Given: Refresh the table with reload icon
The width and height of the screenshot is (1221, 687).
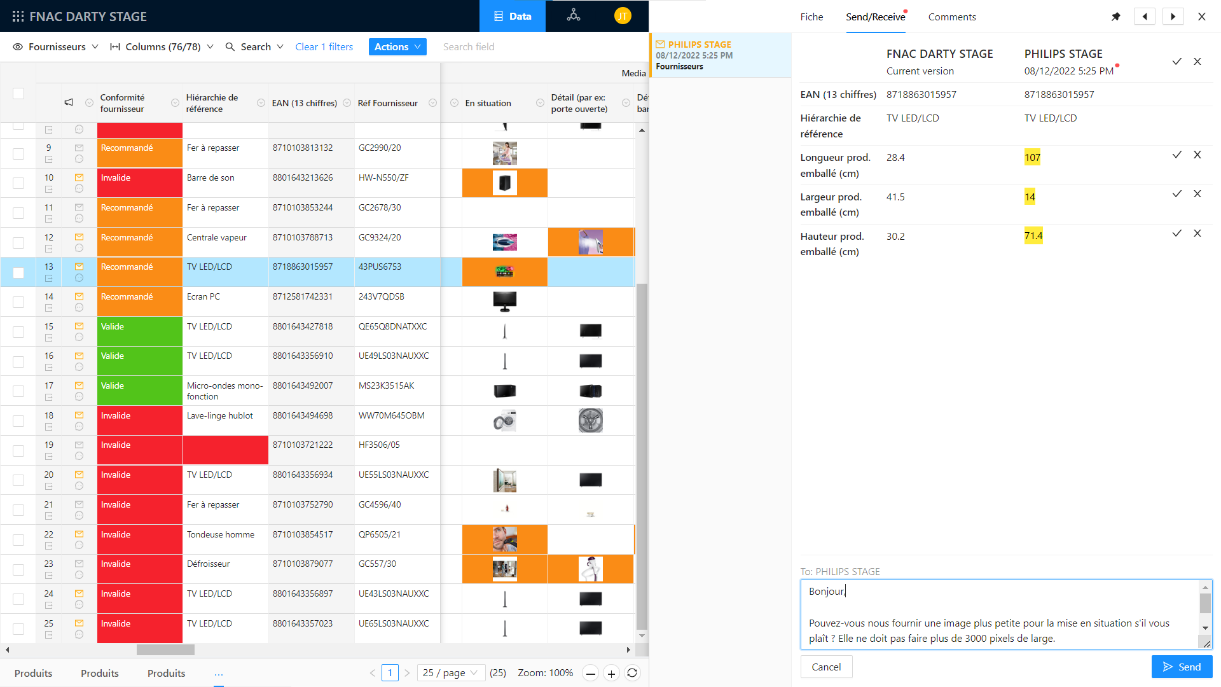Looking at the screenshot, I should (x=632, y=673).
